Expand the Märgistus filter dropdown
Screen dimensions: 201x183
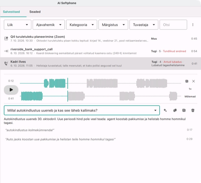(113, 25)
